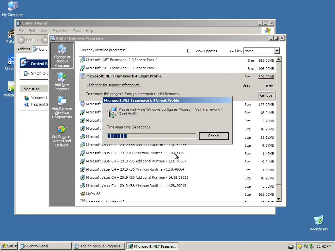Viewport: 335px width, 251px height.
Task: Click the .NET Framework 4 Client Profile row icon
Action: click(82, 76)
